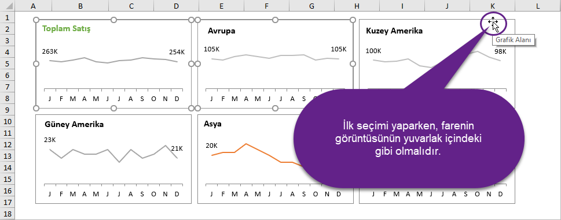Click the Kuzey Amerika chart title
Viewport: 561px width, 220px height.
394,31
